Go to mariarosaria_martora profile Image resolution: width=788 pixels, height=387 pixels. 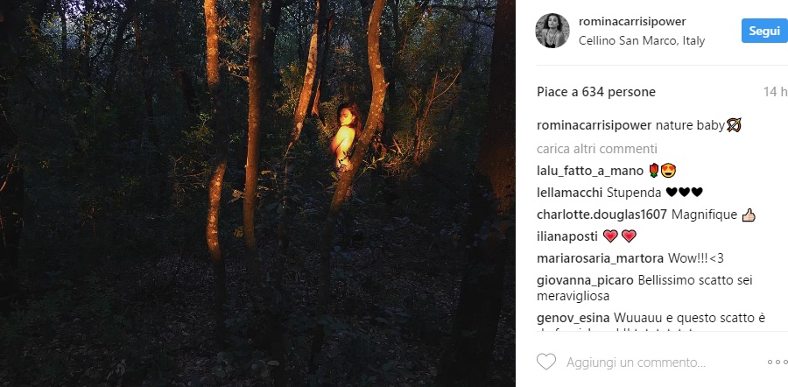600,258
